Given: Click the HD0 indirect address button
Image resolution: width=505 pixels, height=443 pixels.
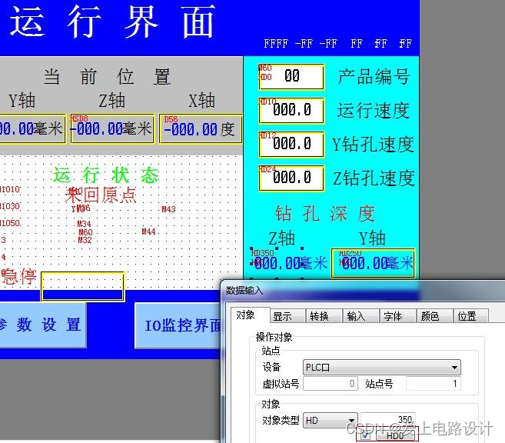Looking at the screenshot, I should point(395,435).
